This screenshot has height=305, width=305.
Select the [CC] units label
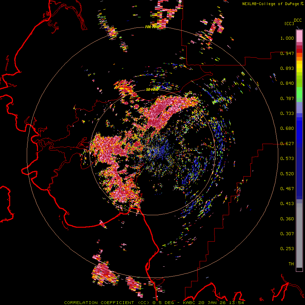click(x=289, y=23)
